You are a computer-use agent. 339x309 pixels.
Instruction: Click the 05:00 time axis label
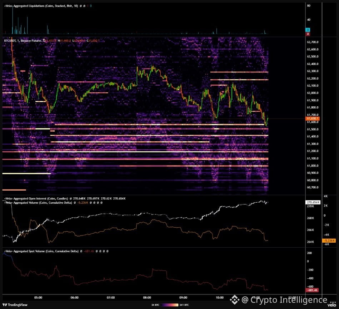(38, 298)
